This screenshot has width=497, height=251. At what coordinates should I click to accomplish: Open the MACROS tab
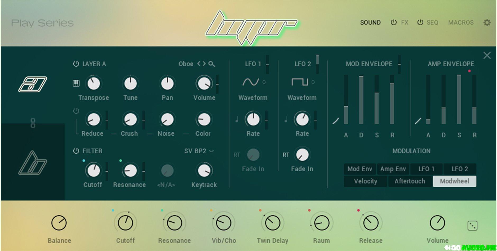pos(461,23)
